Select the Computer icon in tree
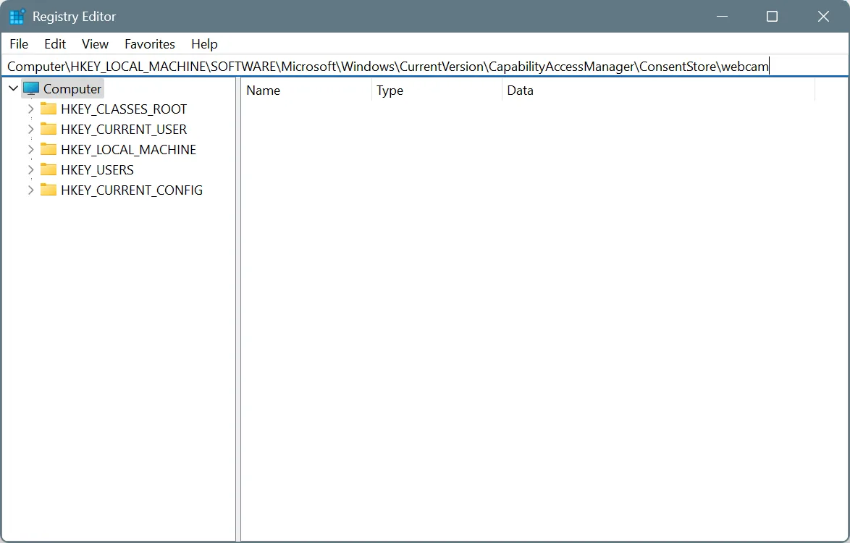The height and width of the screenshot is (543, 850). coord(31,88)
